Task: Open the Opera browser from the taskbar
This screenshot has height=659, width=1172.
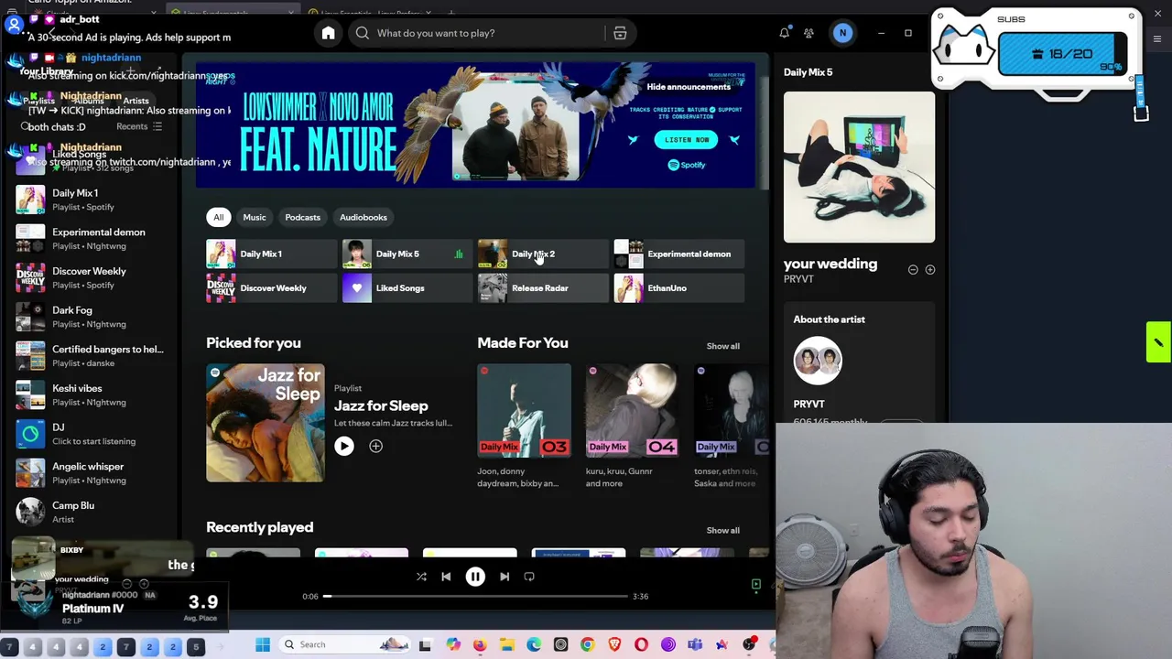Action: (641, 644)
